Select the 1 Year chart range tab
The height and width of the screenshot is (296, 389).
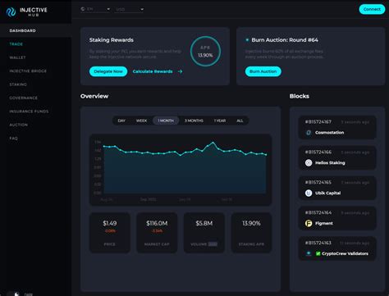pos(220,121)
